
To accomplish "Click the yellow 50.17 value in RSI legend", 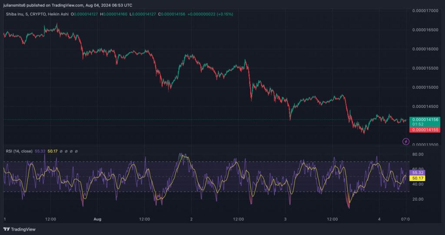I will pos(53,151).
